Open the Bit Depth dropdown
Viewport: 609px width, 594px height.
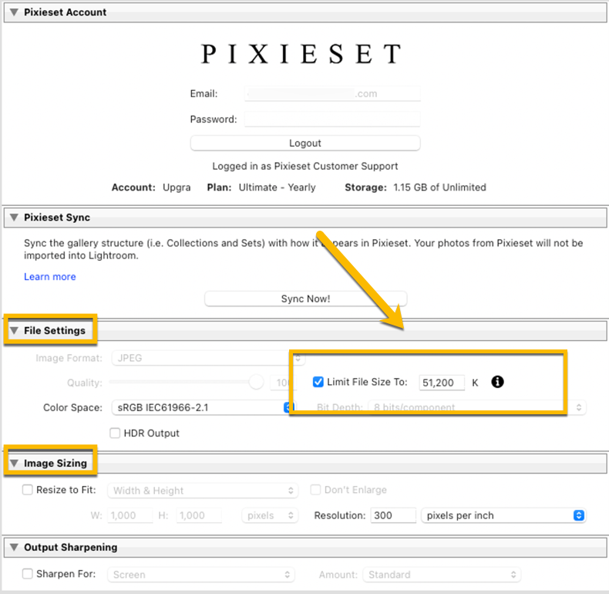pos(477,407)
